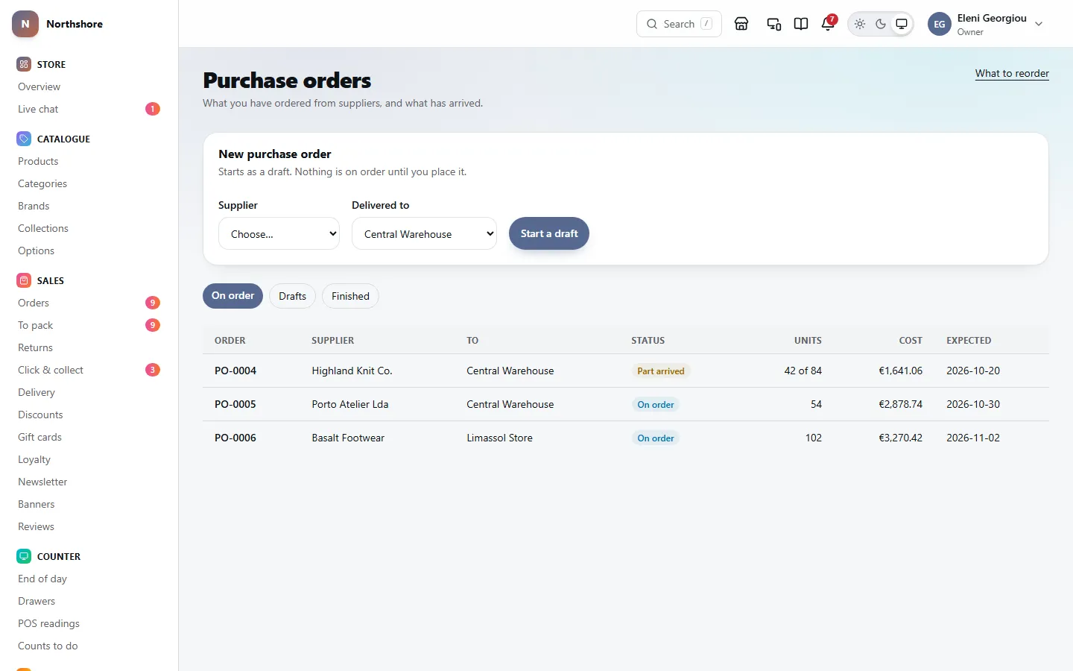Open the documentation book icon
This screenshot has height=671, width=1073.
pyautogui.click(x=801, y=24)
